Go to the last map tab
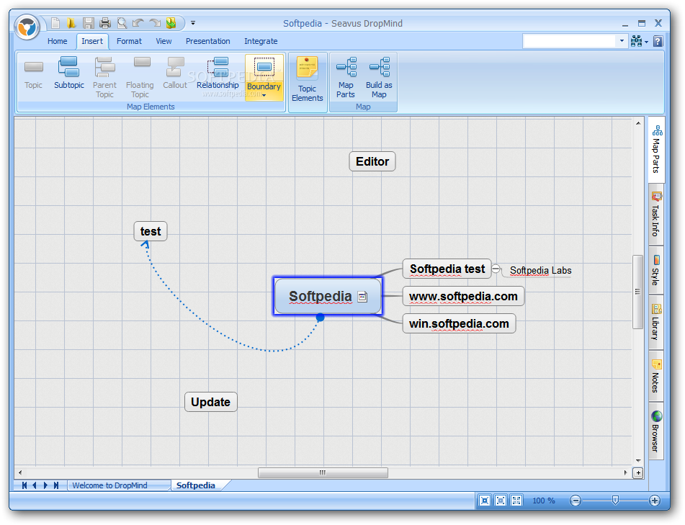This screenshot has height=525, width=685. click(56, 485)
